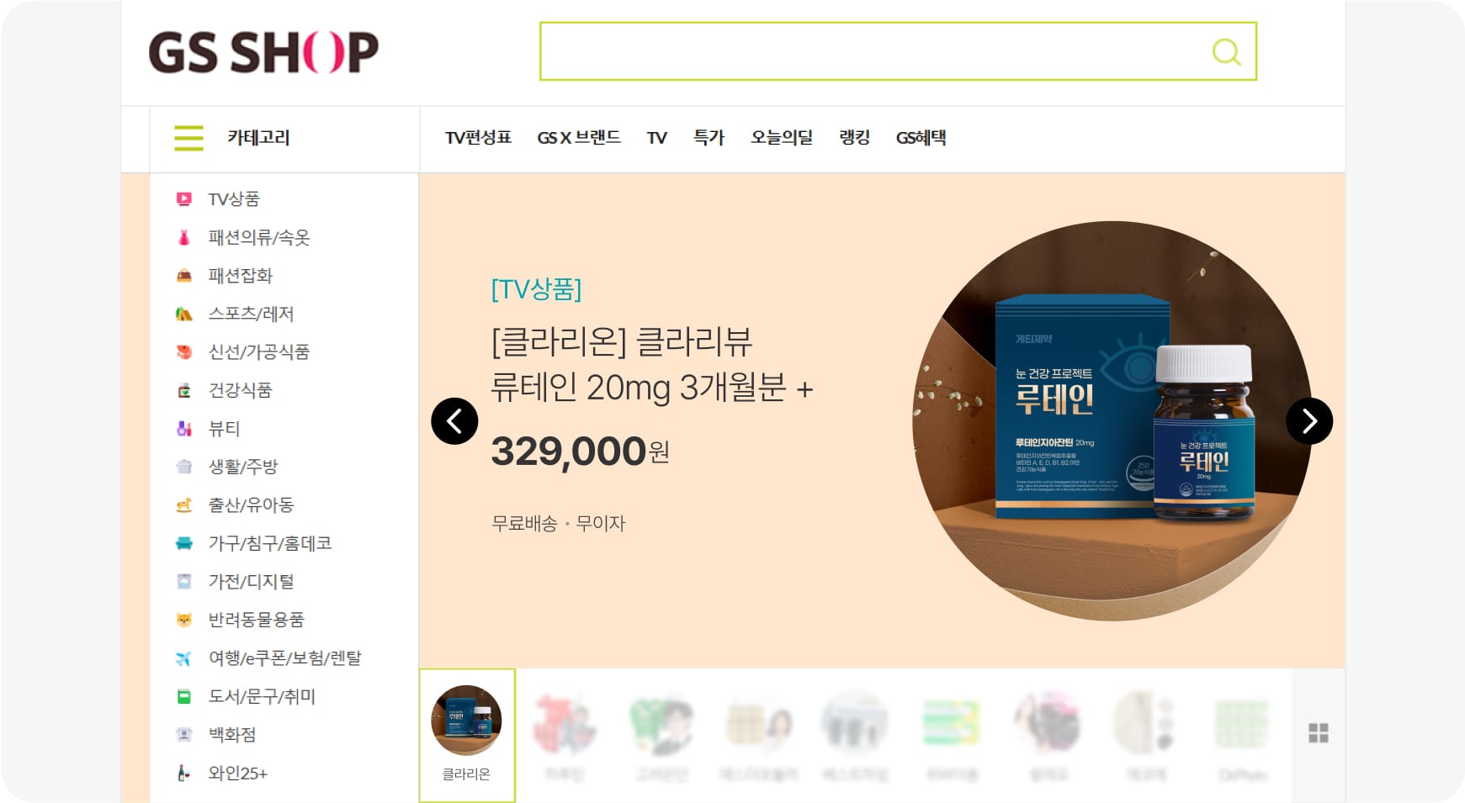Open the TV편성표 menu tab
This screenshot has height=803, width=1465.
click(x=478, y=138)
